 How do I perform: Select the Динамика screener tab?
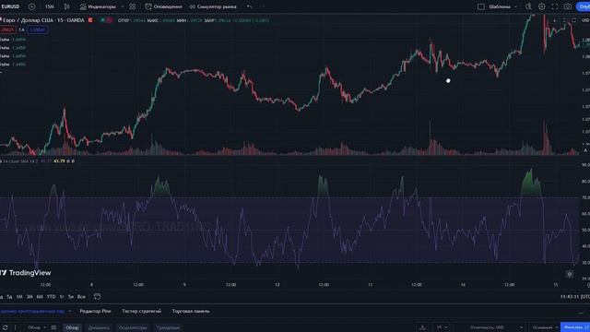pyautogui.click(x=99, y=328)
